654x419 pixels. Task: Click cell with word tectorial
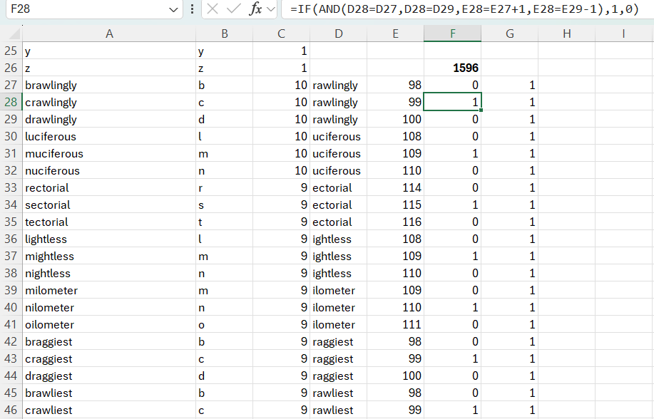pyautogui.click(x=109, y=222)
